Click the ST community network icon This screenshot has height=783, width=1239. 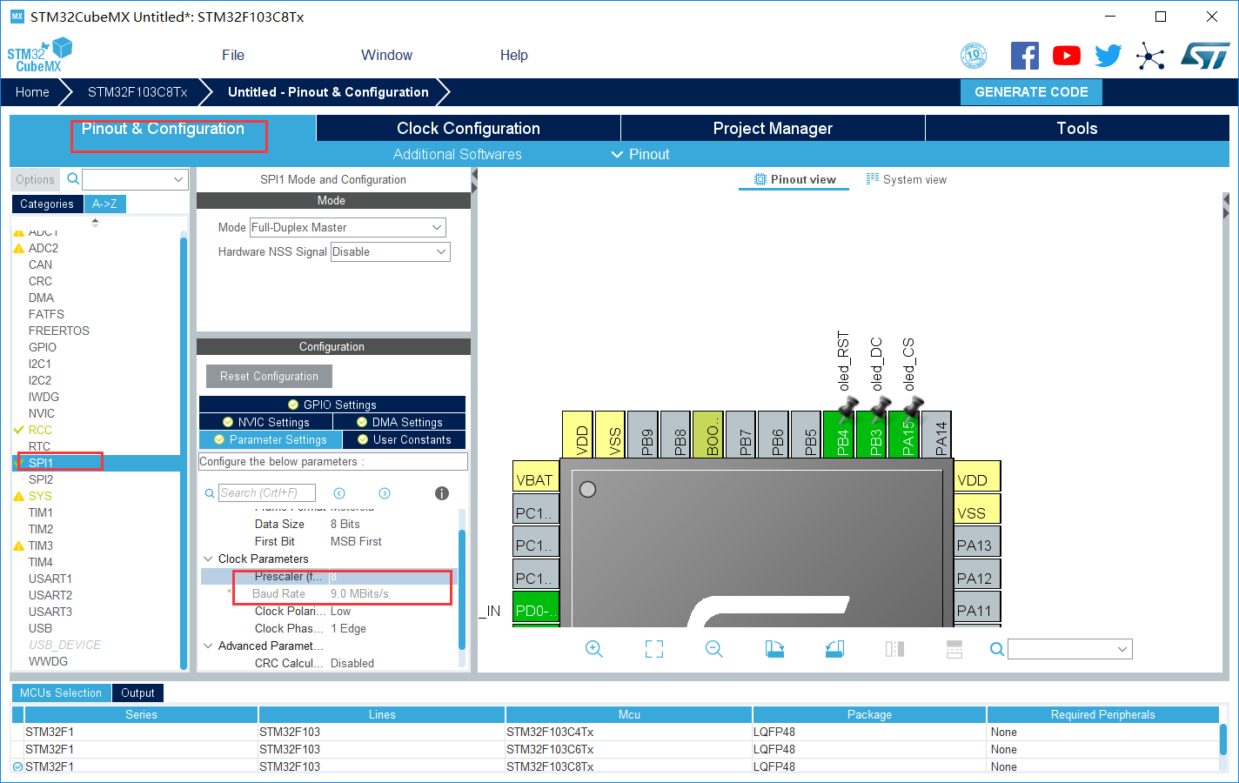1150,57
